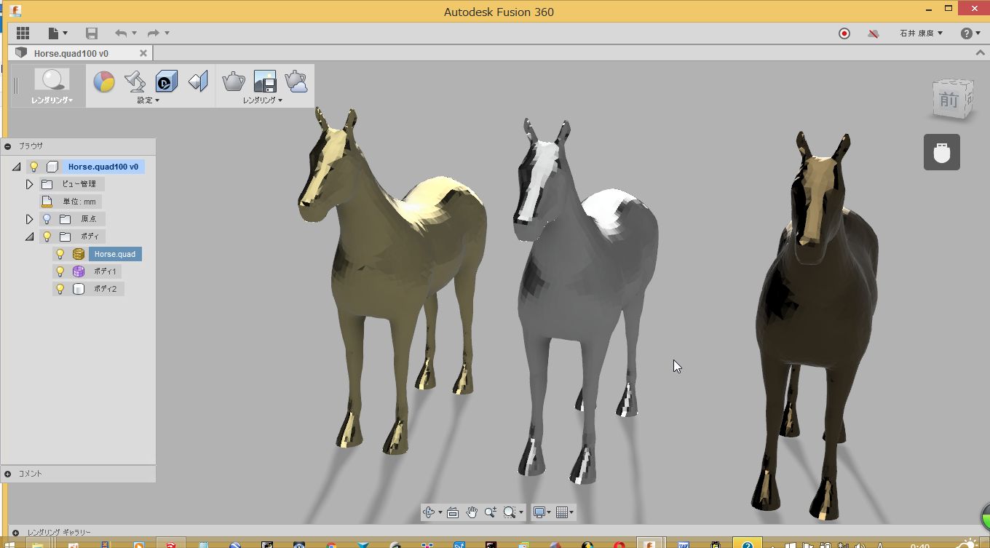Select the Orbit navigation tool

coord(429,512)
